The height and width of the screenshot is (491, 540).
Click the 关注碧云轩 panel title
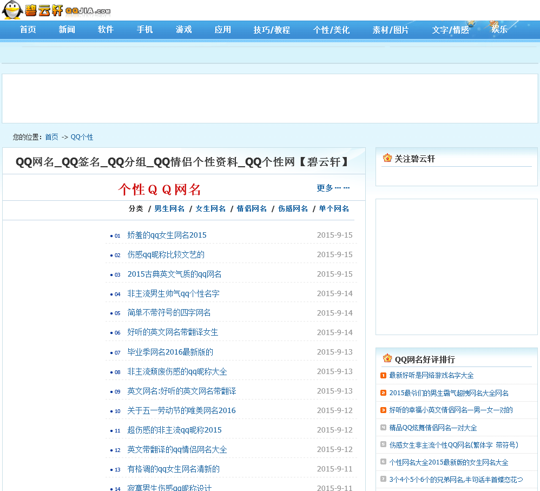pos(414,159)
